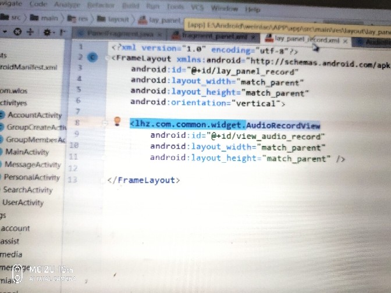Viewport: 391px width, 293px height.
Task: Click the class gutter icon on line 2
Action: click(93, 58)
